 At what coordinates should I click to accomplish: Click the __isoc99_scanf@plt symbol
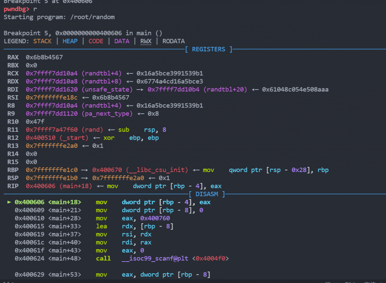pos(155,259)
